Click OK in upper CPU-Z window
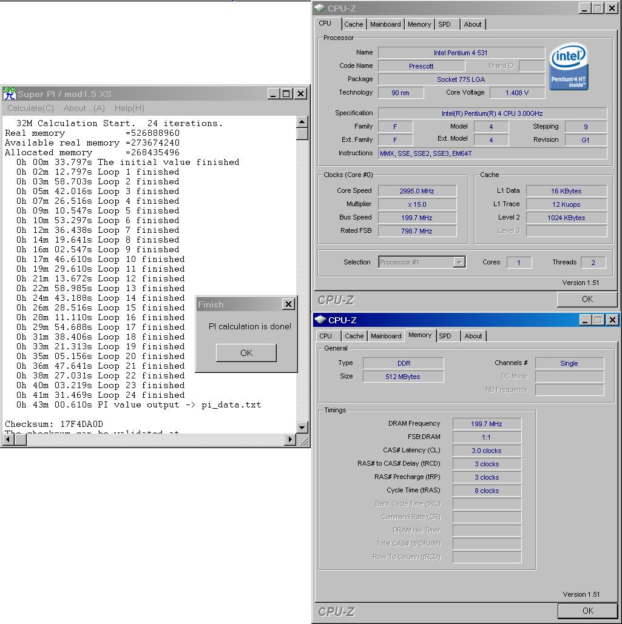The height and width of the screenshot is (624, 622). coord(587,300)
